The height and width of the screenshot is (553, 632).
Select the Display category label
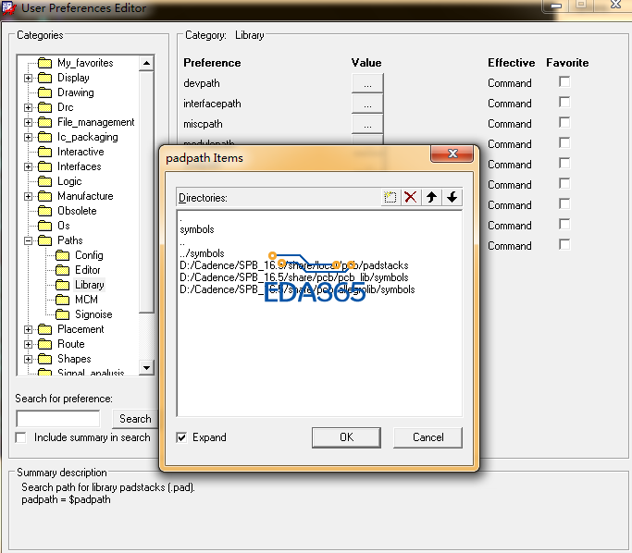(x=73, y=78)
